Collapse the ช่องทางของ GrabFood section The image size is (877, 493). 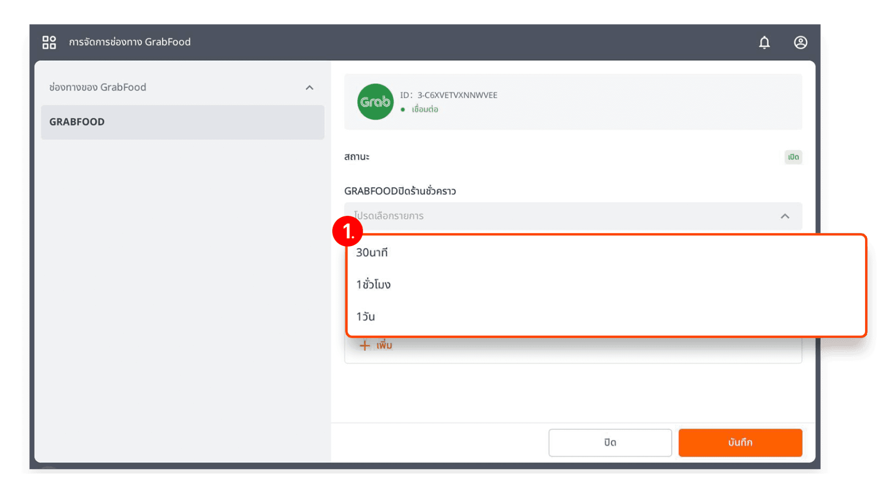tap(310, 88)
